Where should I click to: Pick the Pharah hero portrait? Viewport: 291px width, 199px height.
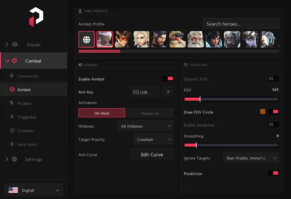[214, 39]
